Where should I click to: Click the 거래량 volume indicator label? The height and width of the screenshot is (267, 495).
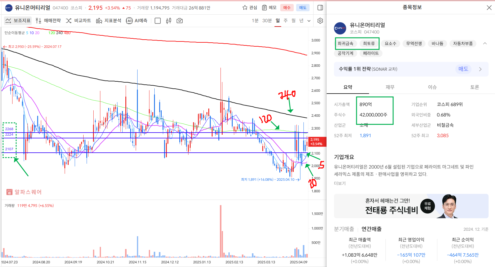(9, 206)
